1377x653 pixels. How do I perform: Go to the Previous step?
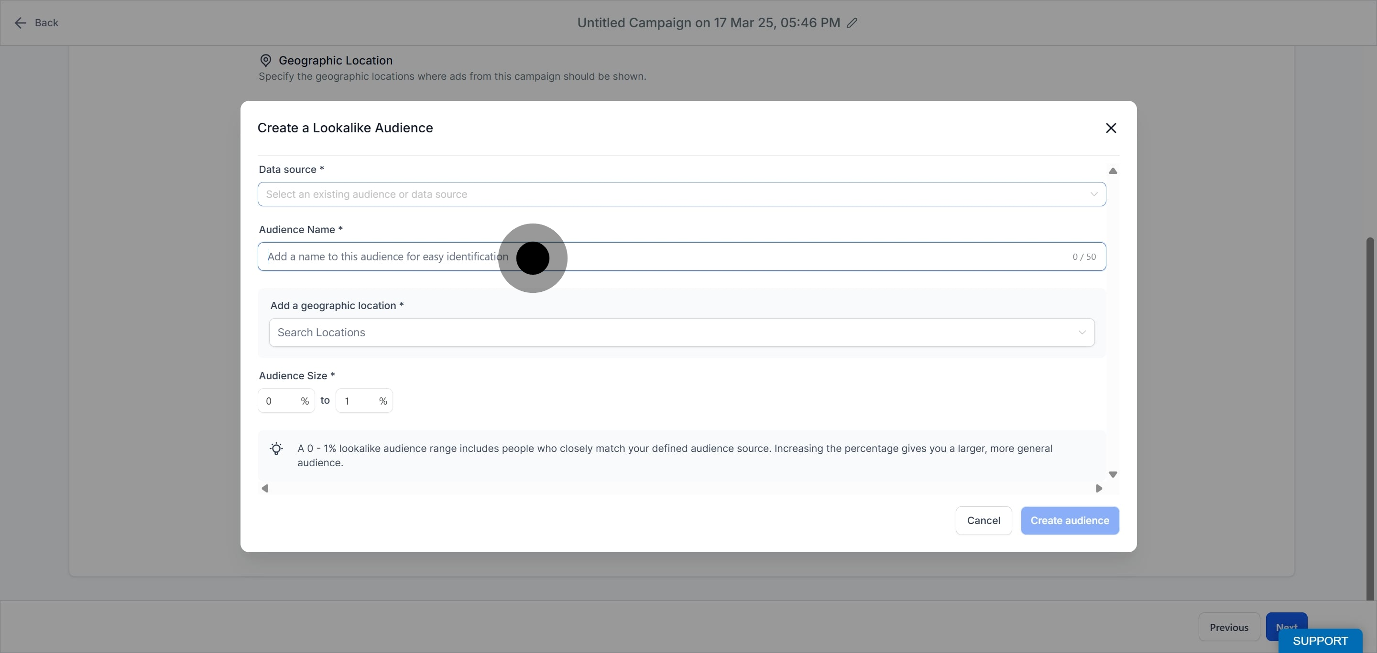point(1229,627)
